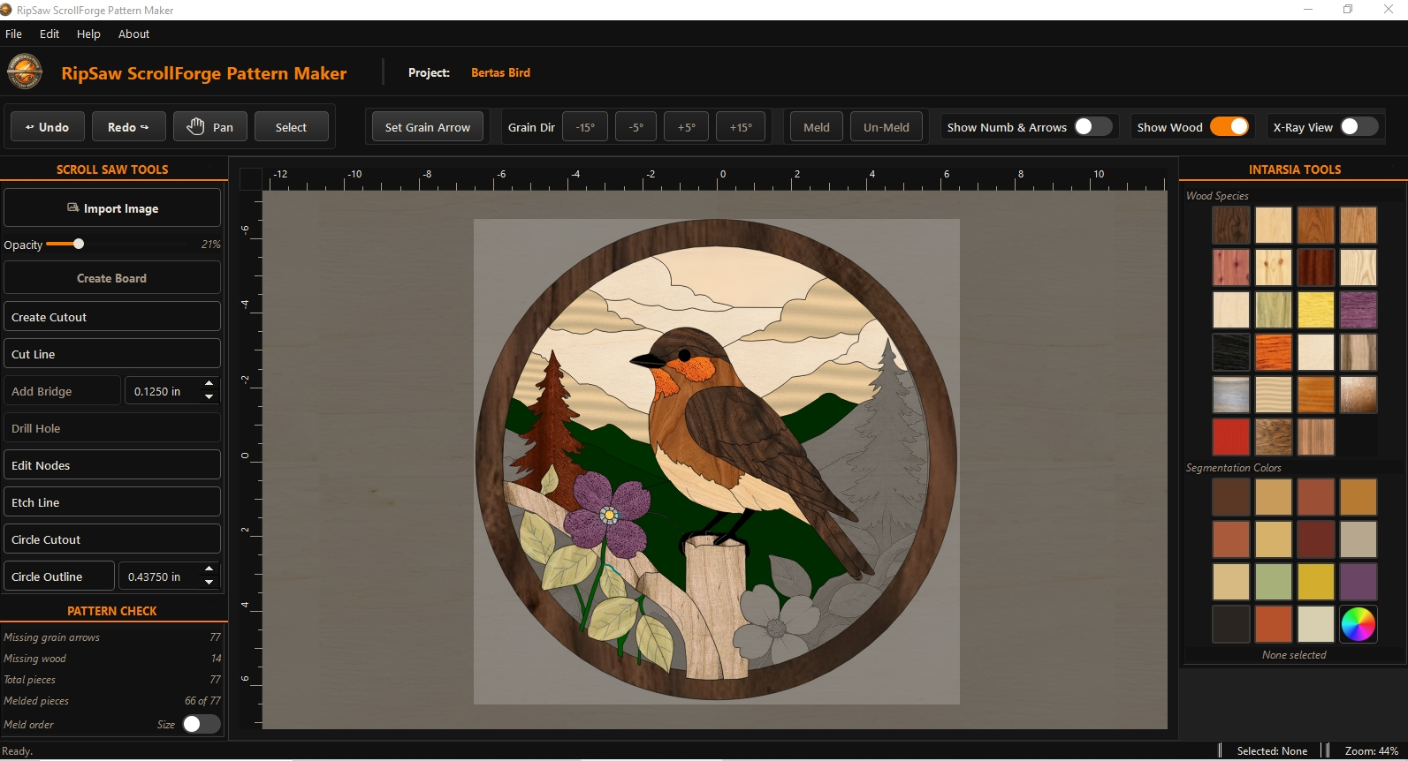The height and width of the screenshot is (761, 1408).
Task: Choose the pale green wood species swatch
Action: pos(1273,310)
